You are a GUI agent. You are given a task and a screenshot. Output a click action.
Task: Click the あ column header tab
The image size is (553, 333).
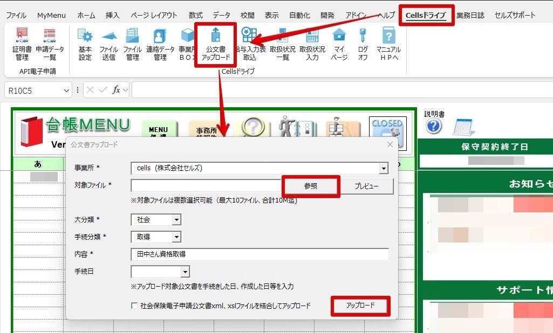tap(38, 164)
